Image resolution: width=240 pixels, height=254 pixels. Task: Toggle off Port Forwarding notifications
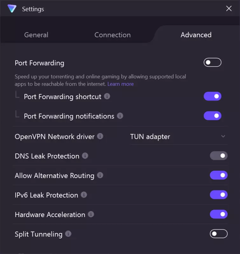click(212, 116)
